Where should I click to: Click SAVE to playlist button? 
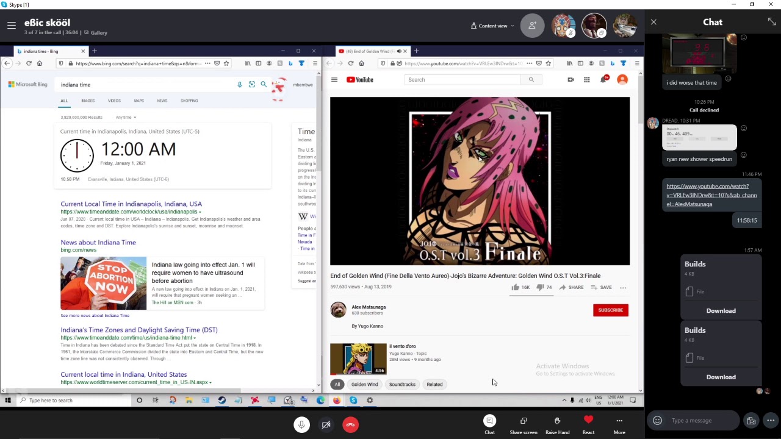[x=601, y=287]
